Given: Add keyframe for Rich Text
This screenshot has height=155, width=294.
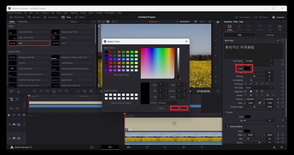Looking at the screenshot, I should (x=278, y=40).
